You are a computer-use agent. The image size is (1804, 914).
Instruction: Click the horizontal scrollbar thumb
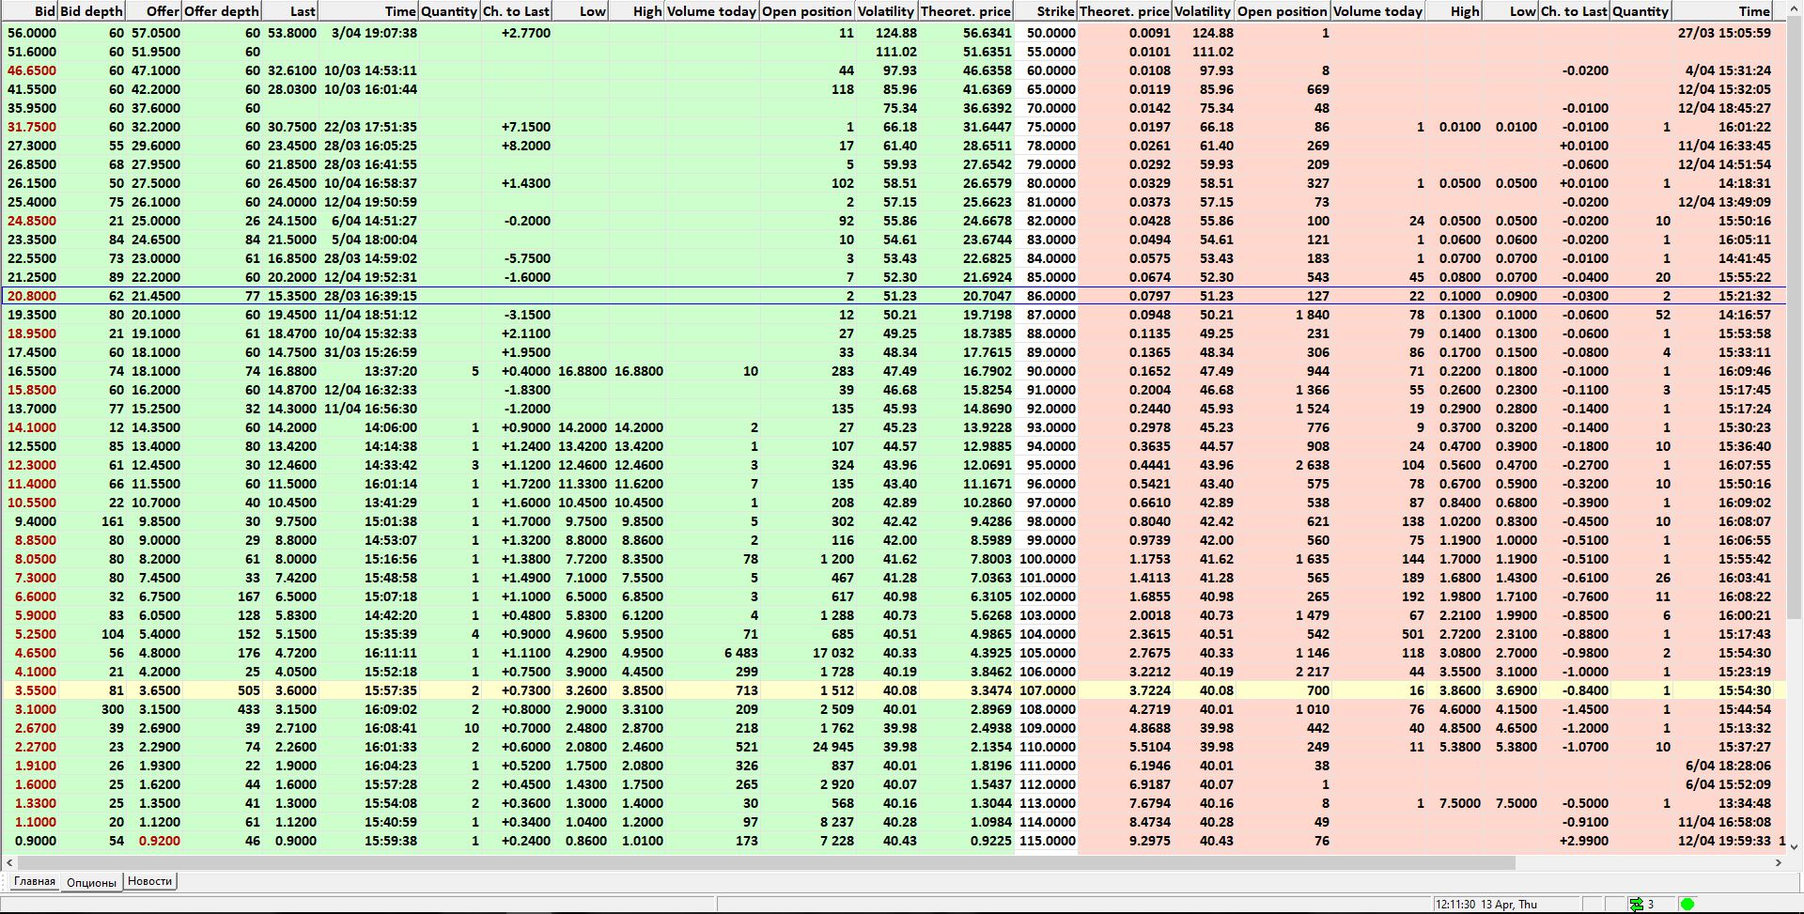[766, 862]
